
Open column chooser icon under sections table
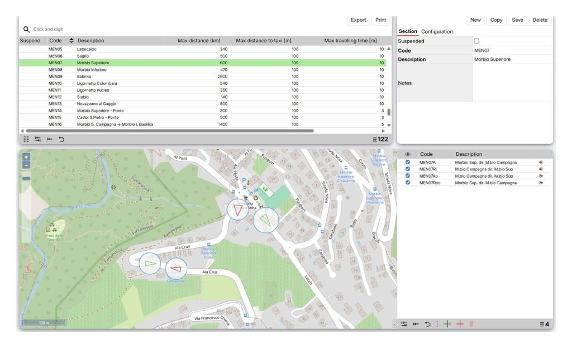click(26, 139)
